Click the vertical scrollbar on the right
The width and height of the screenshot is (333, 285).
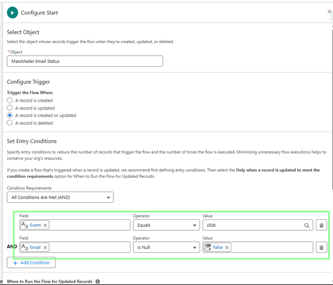coord(332,108)
